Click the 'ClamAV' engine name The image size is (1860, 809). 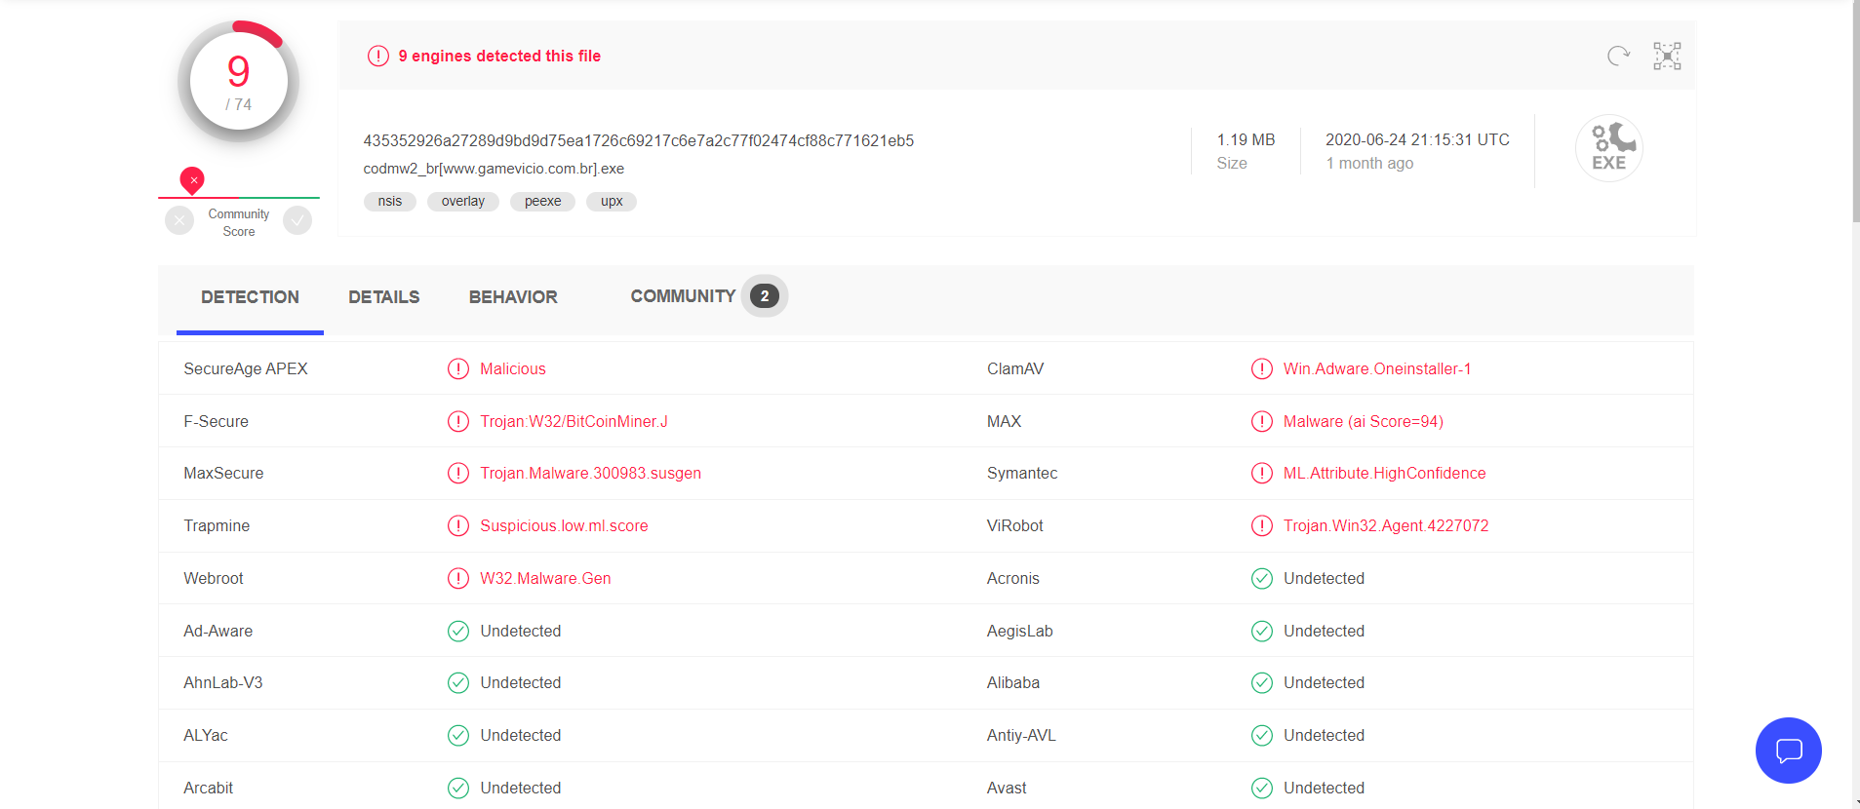1015,368
